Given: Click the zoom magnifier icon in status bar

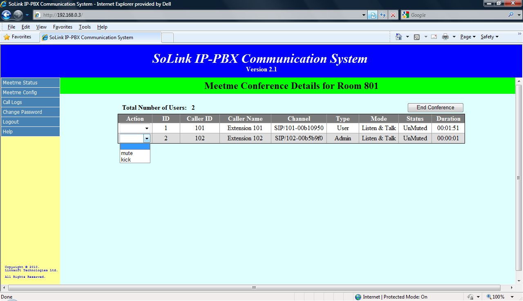Looking at the screenshot, I should pyautogui.click(x=489, y=297).
